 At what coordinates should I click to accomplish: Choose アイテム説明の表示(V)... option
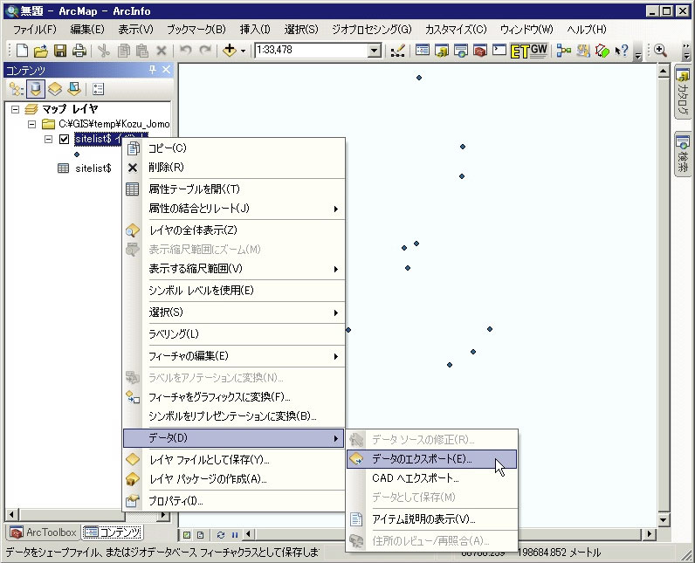point(431,519)
